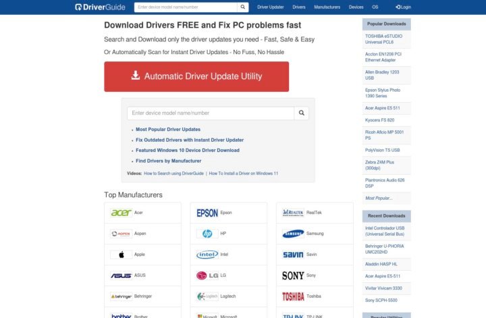This screenshot has width=486, height=318.
Task: Click the DriverGuide logo in header
Action: [100, 7]
